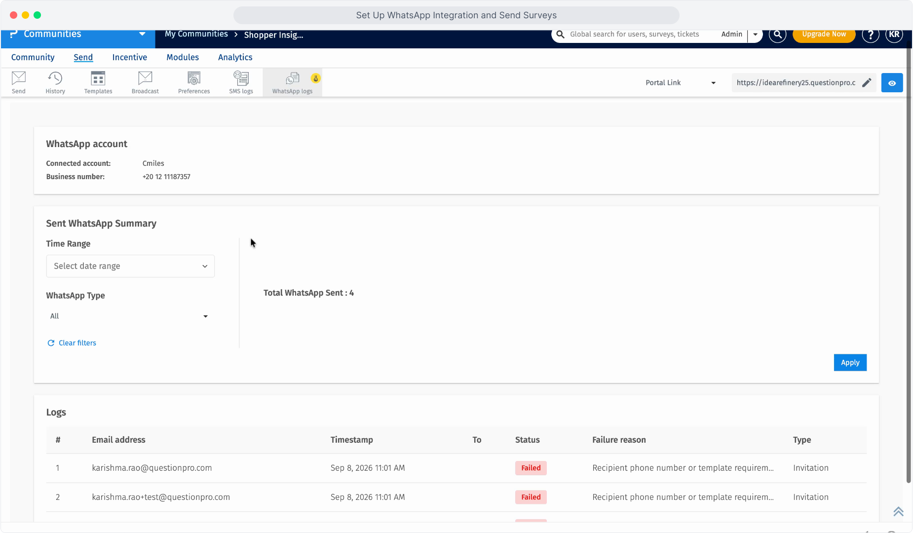Viewport: 913px width, 533px height.
Task: Switch to the Incentive tab
Action: [x=129, y=57]
